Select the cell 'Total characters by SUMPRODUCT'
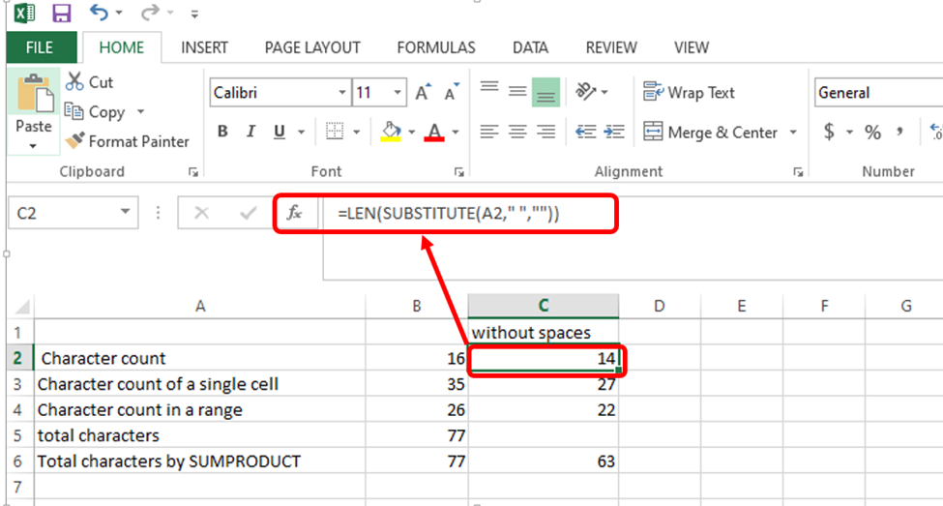Image resolution: width=943 pixels, height=506 pixels. pos(200,461)
